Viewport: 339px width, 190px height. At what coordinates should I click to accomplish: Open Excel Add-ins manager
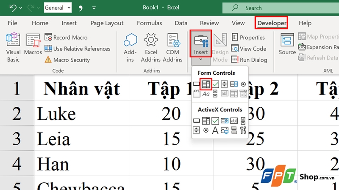(151, 48)
